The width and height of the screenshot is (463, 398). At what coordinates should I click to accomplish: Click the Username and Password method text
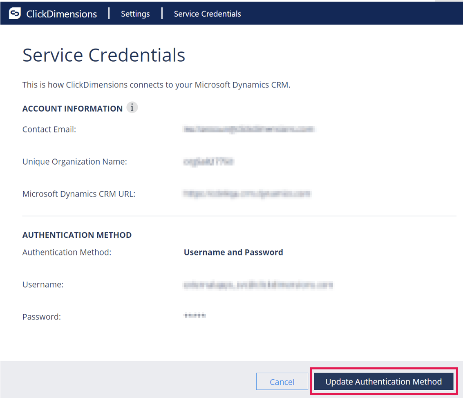coord(233,252)
